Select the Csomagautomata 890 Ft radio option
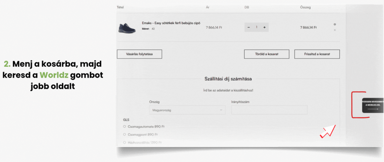Screen dimensions: 384x162 coord(124,127)
